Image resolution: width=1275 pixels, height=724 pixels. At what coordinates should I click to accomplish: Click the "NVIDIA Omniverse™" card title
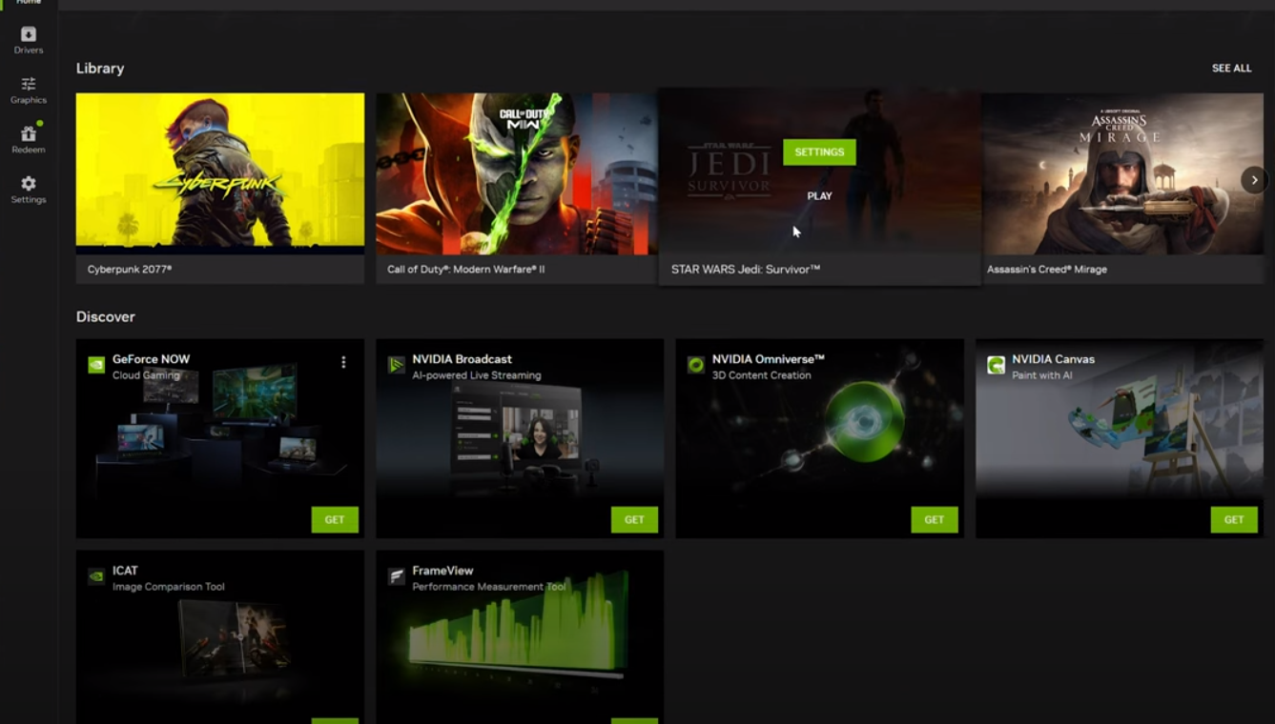[768, 359]
